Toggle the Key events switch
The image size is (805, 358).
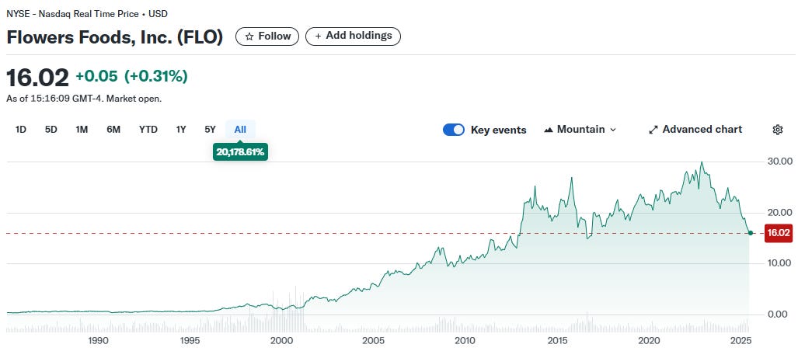[453, 130]
